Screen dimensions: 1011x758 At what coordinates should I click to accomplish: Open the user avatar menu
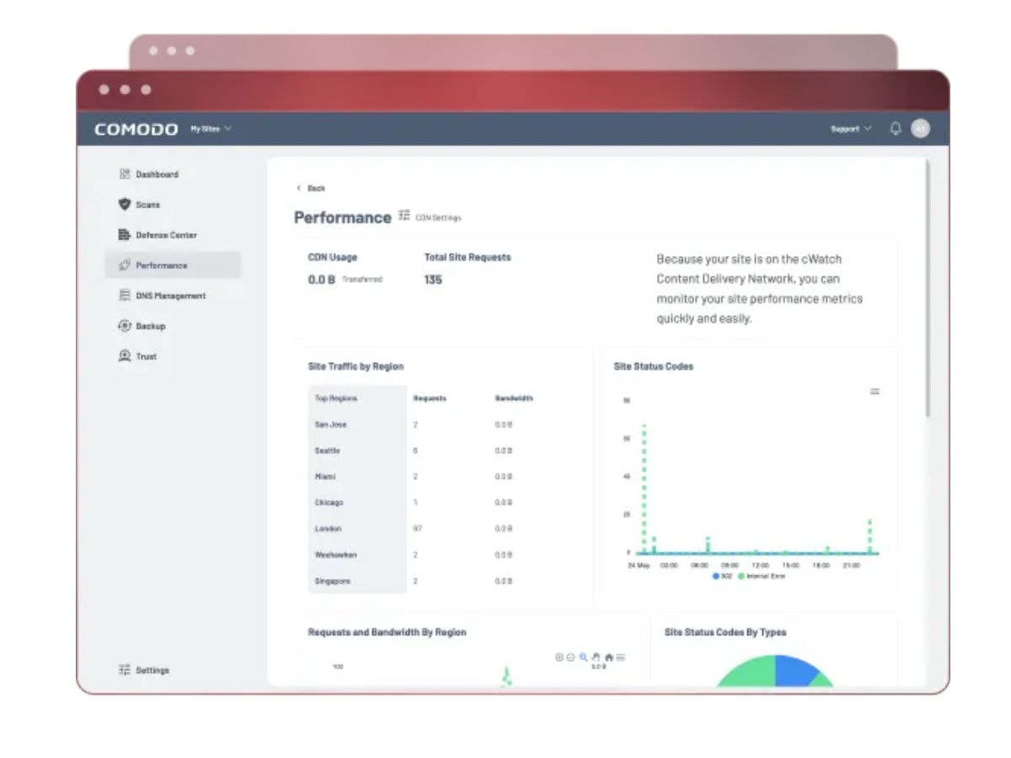click(921, 129)
